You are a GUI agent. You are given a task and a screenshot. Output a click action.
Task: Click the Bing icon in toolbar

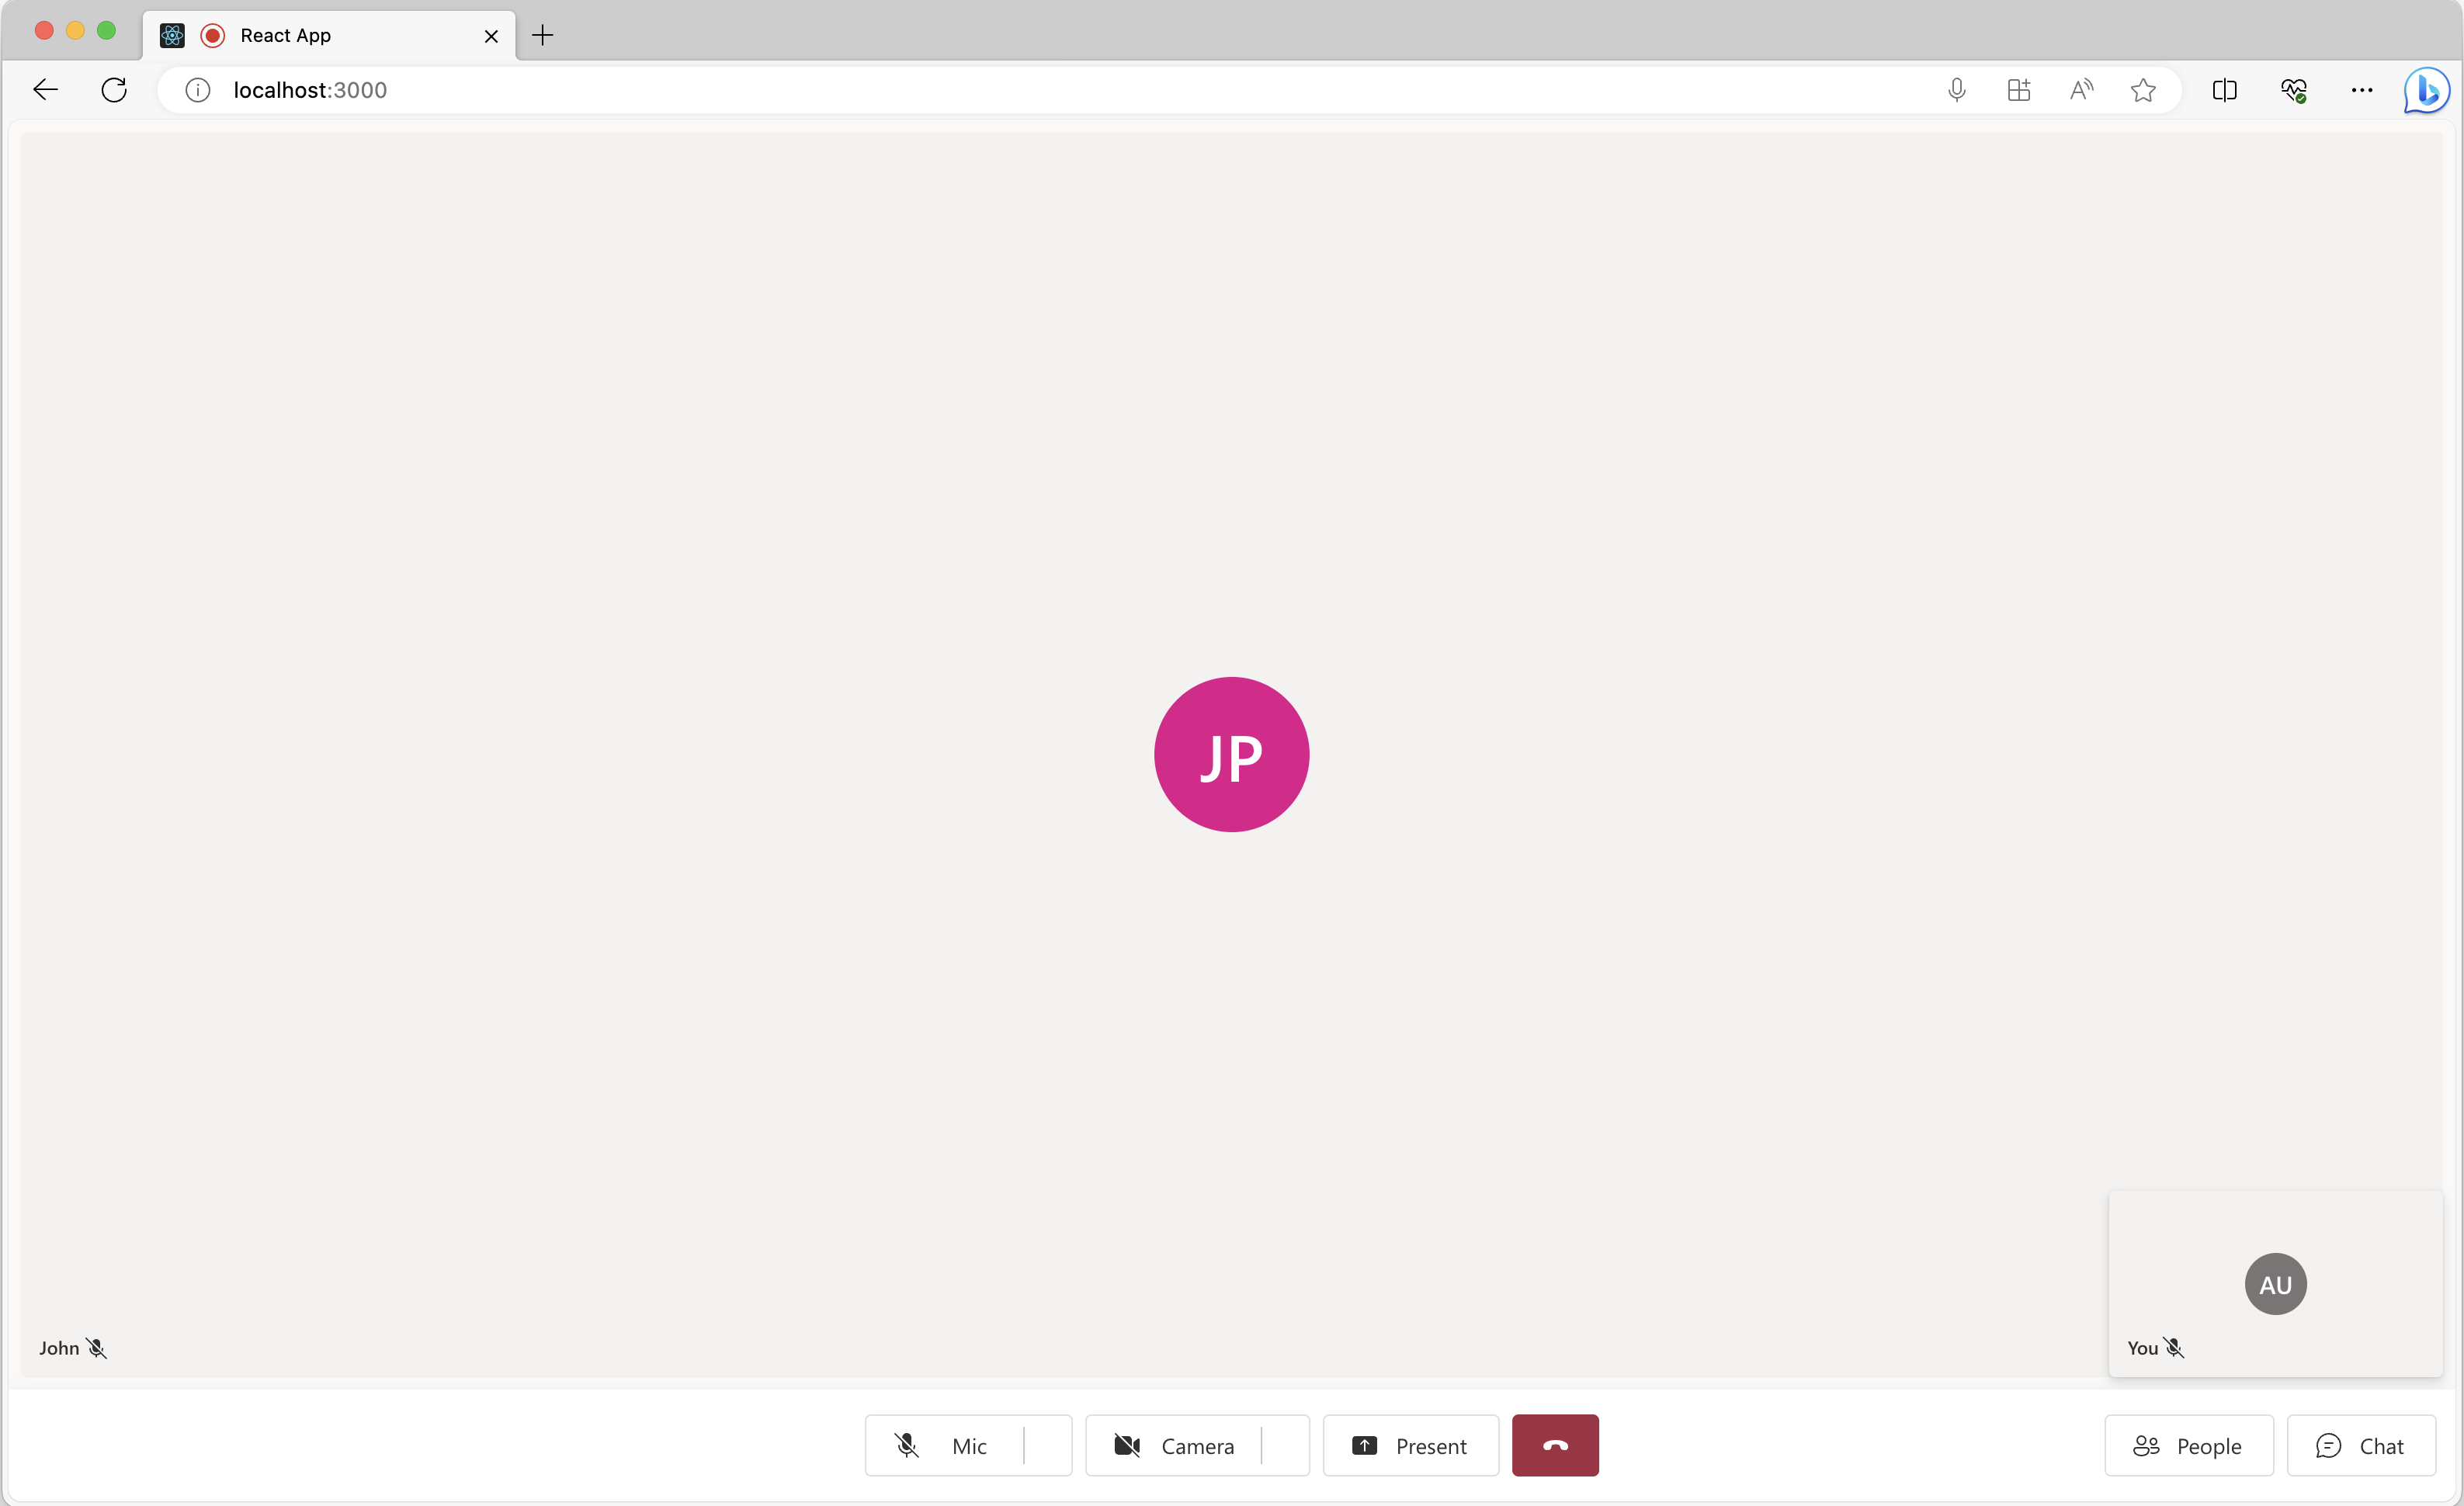point(2429,90)
